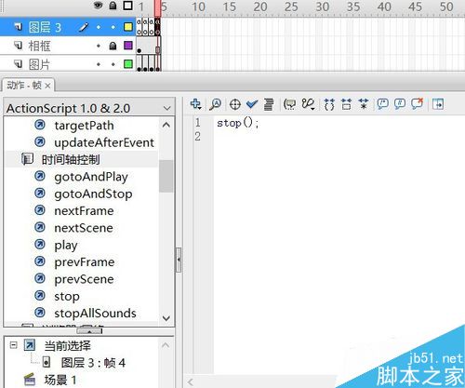The width and height of the screenshot is (465, 388).
Task: Click the 当前选择 arrow icon
Action: tap(30, 345)
